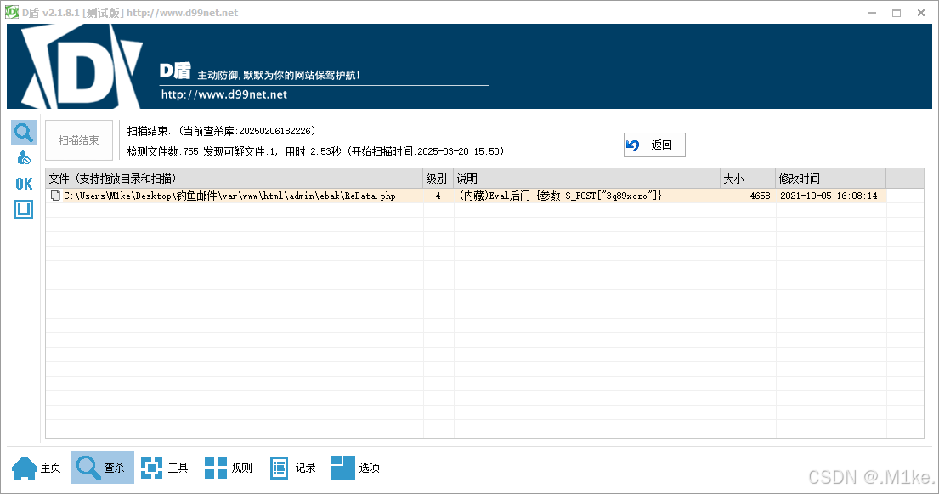Click the square quarantine icon in sidebar

click(x=24, y=209)
